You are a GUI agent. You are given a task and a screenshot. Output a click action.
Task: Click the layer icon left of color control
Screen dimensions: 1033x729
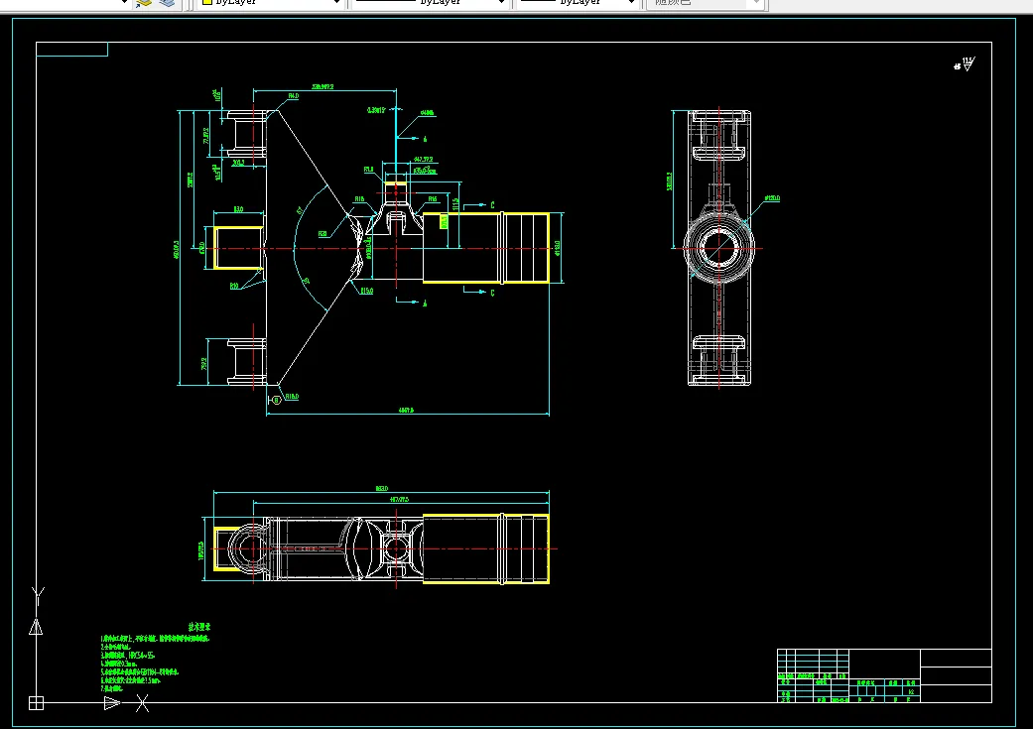coord(168,3)
